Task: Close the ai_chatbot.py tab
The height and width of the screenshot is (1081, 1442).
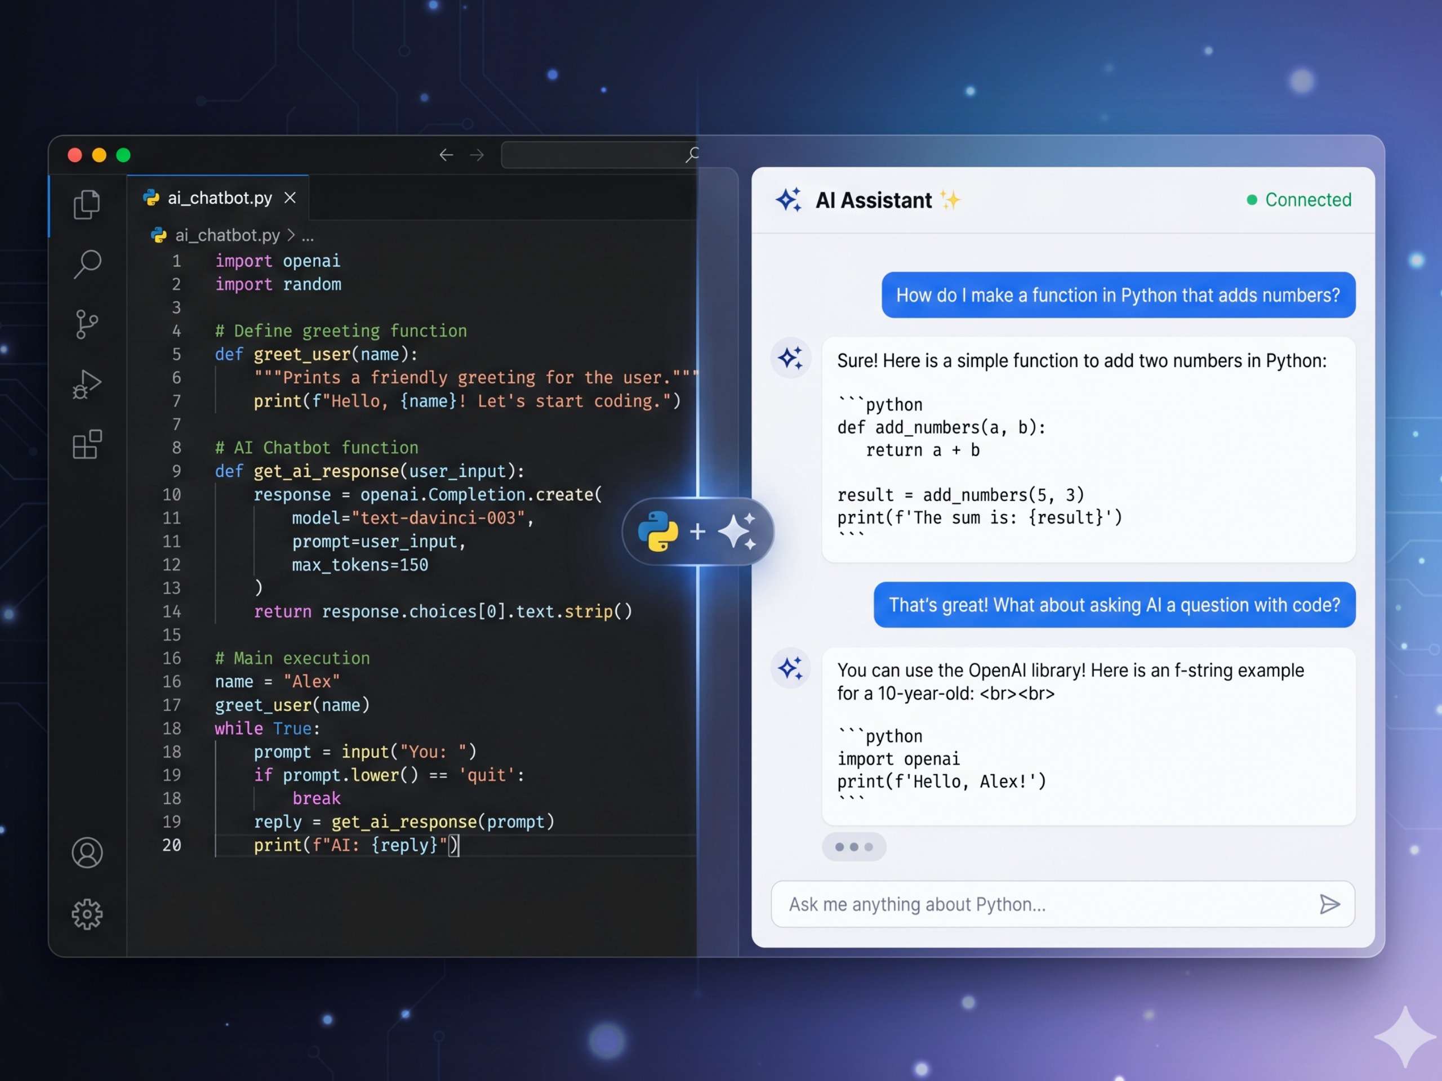Action: tap(290, 198)
